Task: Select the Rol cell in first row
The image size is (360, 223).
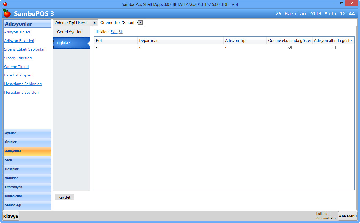Action: 116,48
